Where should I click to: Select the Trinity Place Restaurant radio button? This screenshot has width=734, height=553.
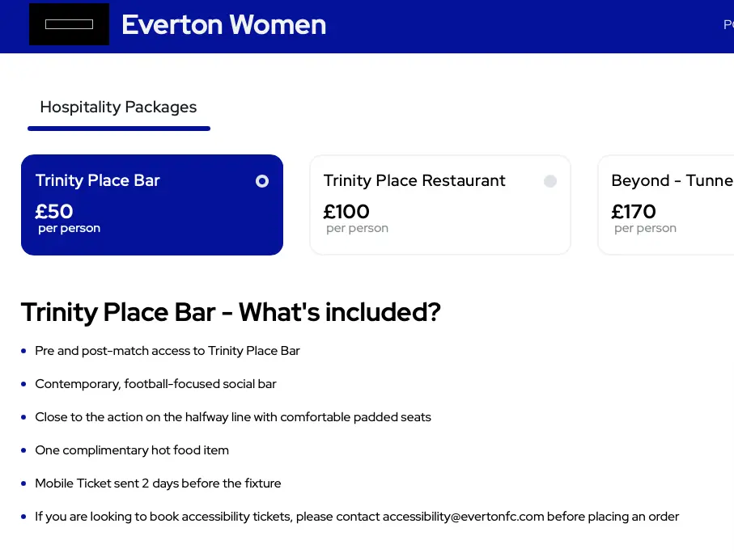click(x=550, y=181)
